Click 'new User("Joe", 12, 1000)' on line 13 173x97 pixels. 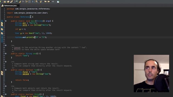point(38,33)
